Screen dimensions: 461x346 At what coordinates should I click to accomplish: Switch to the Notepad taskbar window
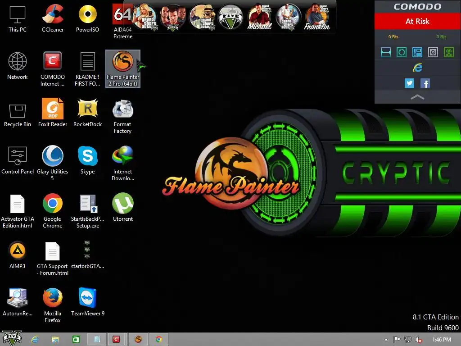[97, 340]
